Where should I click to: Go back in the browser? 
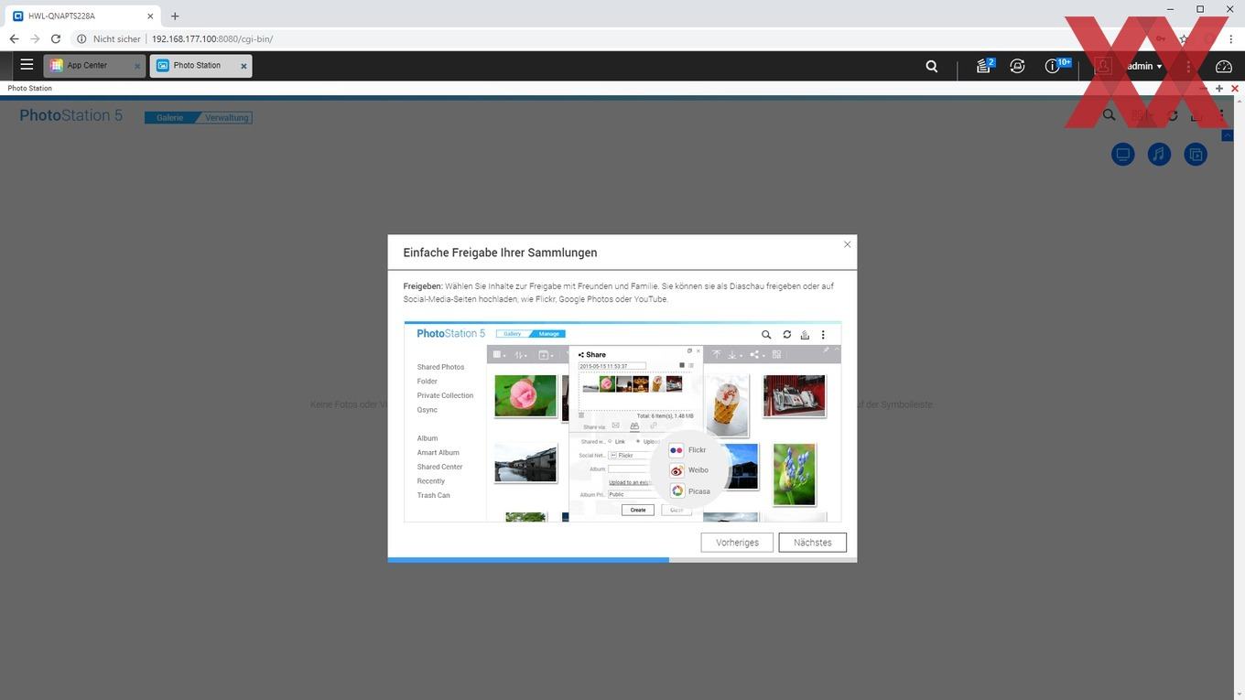[14, 39]
